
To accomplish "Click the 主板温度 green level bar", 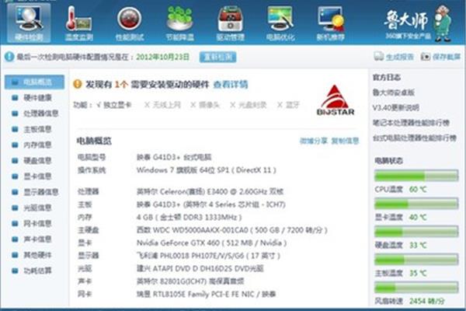I will click(x=416, y=260).
